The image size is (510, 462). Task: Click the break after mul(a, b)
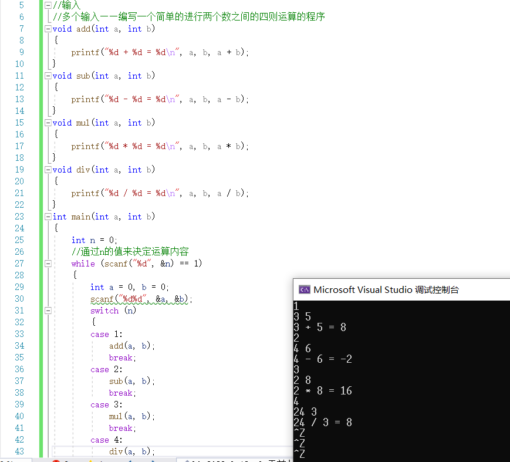point(122,428)
